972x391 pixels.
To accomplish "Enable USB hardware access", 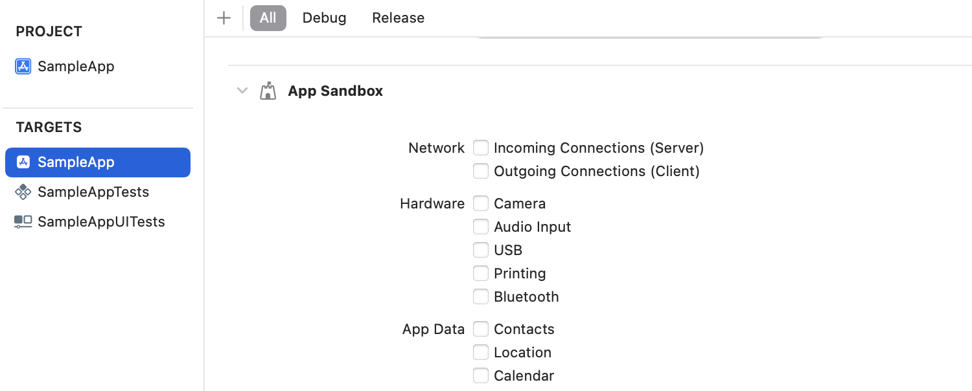I will point(480,250).
